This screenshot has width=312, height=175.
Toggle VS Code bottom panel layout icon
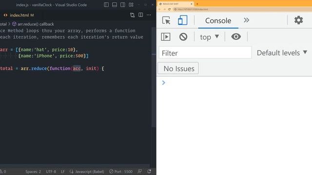coord(115,5)
